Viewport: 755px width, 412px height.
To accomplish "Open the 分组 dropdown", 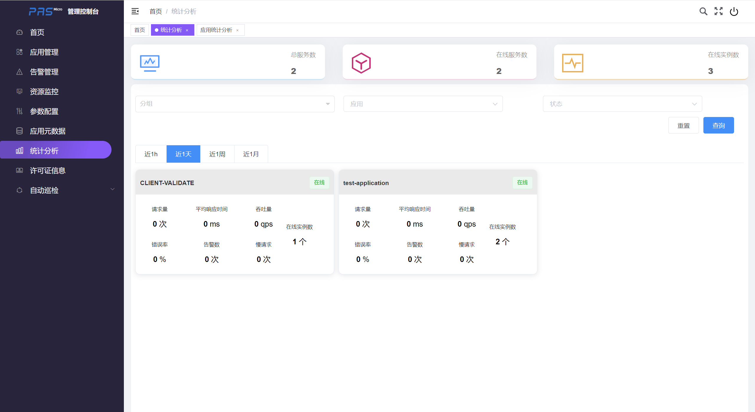I will 235,104.
